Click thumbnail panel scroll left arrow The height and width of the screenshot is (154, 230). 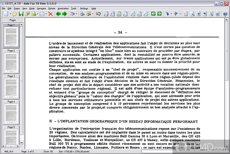coord(4,146)
